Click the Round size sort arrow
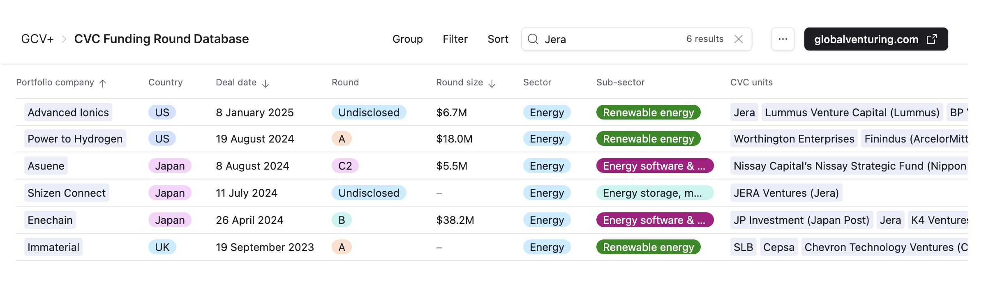The image size is (993, 299). pos(492,83)
